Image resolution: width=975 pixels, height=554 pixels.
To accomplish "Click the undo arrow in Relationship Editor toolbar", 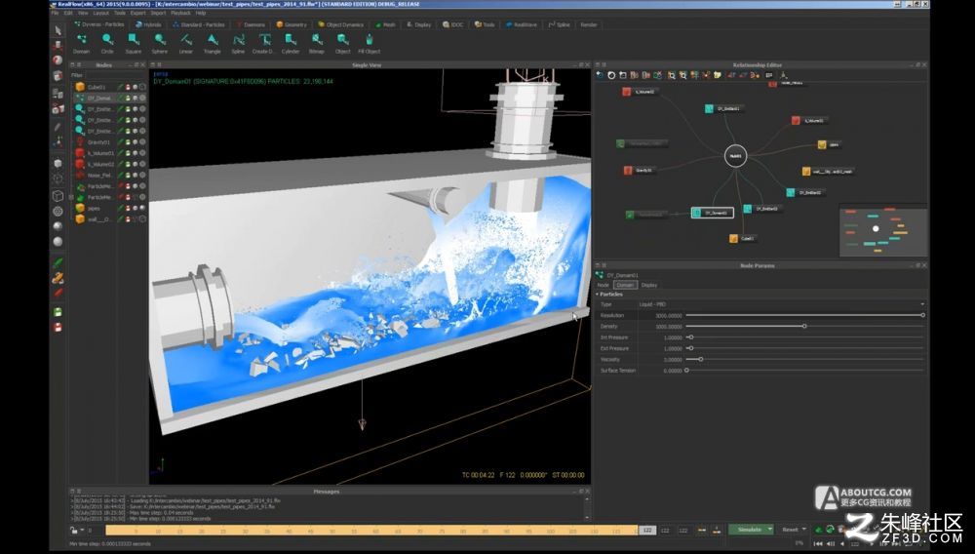I will (x=600, y=75).
